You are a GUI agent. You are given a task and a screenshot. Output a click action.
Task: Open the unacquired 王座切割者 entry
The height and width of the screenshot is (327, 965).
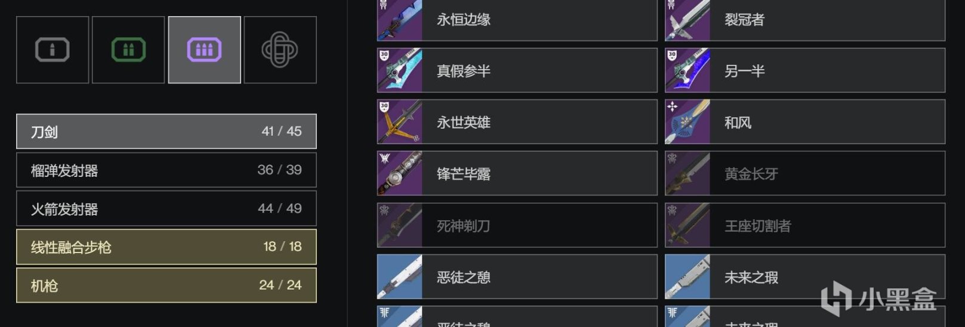click(805, 225)
